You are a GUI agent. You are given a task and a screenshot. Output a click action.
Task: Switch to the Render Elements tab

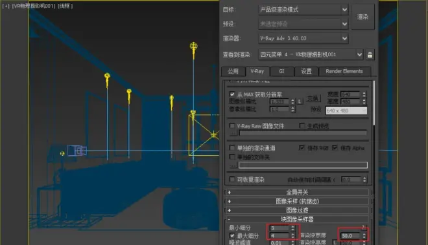pos(344,71)
